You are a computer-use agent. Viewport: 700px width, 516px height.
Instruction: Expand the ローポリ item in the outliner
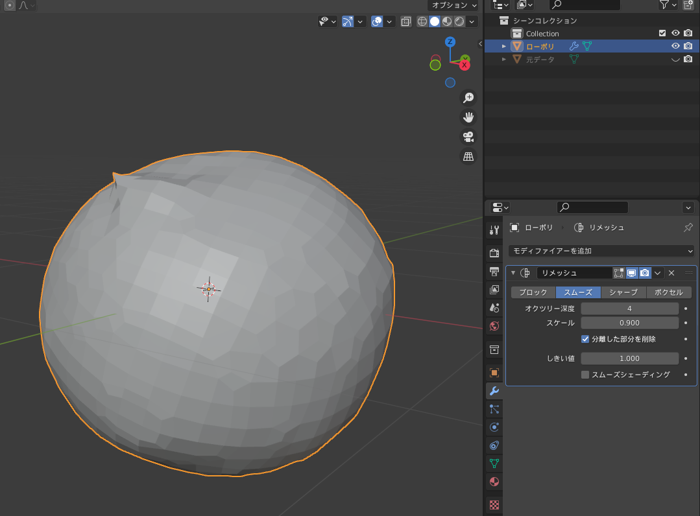point(503,46)
